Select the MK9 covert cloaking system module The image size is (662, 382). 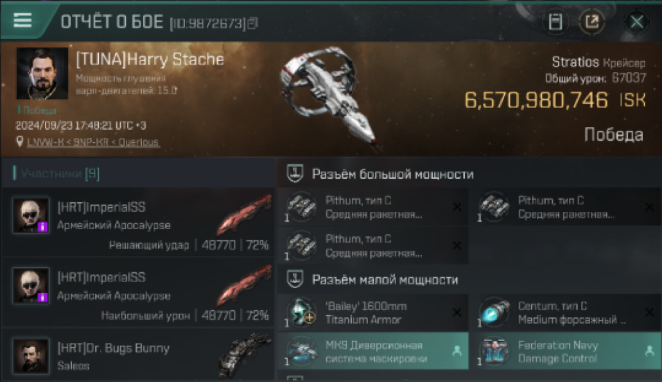[x=373, y=351]
